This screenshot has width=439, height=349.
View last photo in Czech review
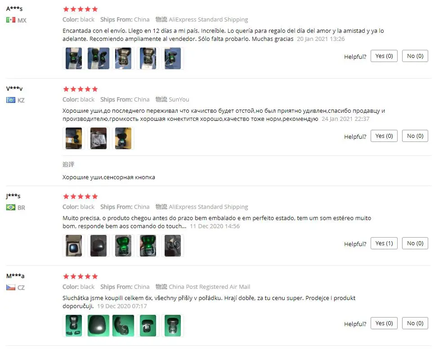click(x=172, y=326)
